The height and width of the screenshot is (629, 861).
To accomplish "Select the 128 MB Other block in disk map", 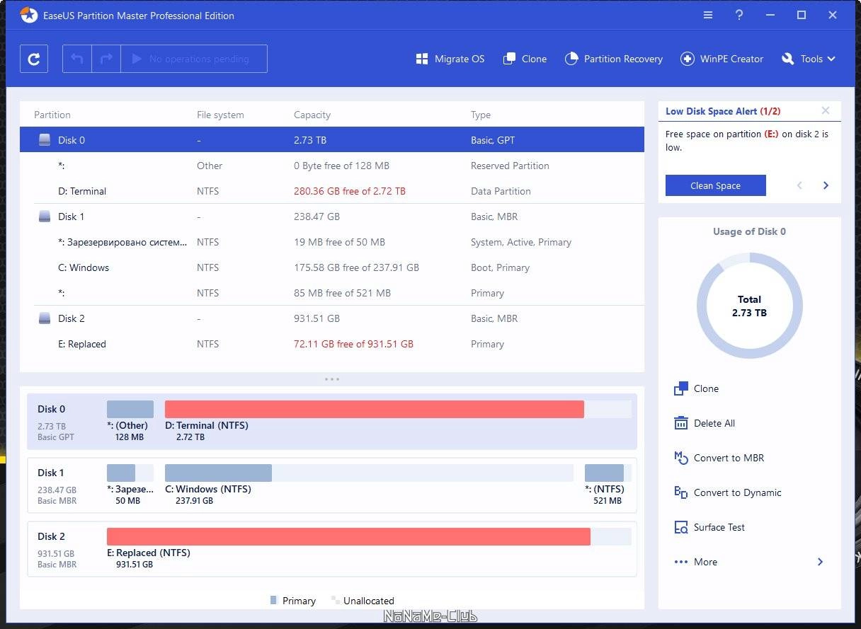I will (x=130, y=409).
